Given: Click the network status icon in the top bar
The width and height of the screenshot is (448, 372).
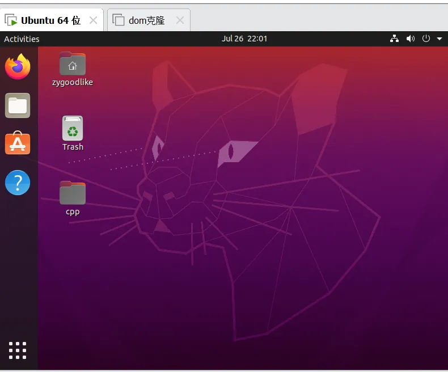Looking at the screenshot, I should 394,39.
